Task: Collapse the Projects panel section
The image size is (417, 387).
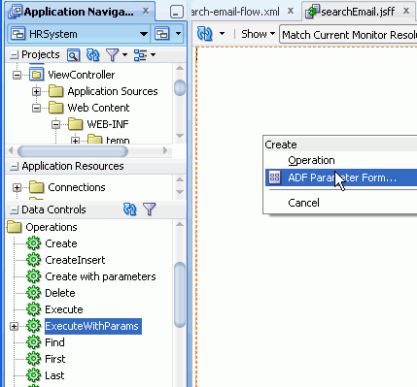Action: tap(14, 55)
